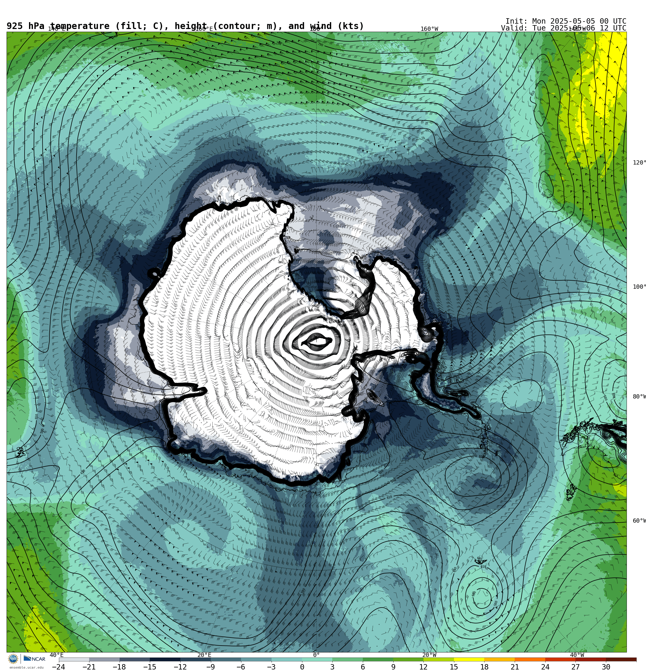Click the 24 colorbar label
This screenshot has height=671, width=646.
(x=545, y=667)
